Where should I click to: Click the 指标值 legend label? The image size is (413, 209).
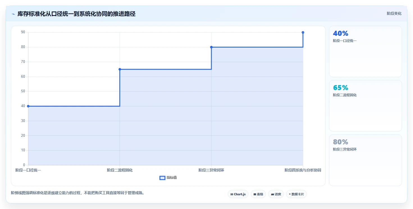click(x=172, y=178)
